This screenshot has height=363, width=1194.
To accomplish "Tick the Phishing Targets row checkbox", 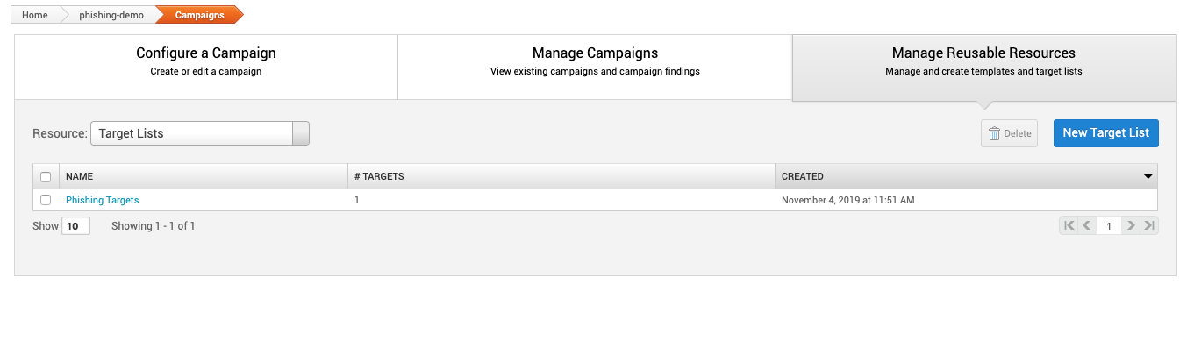I will 46,200.
